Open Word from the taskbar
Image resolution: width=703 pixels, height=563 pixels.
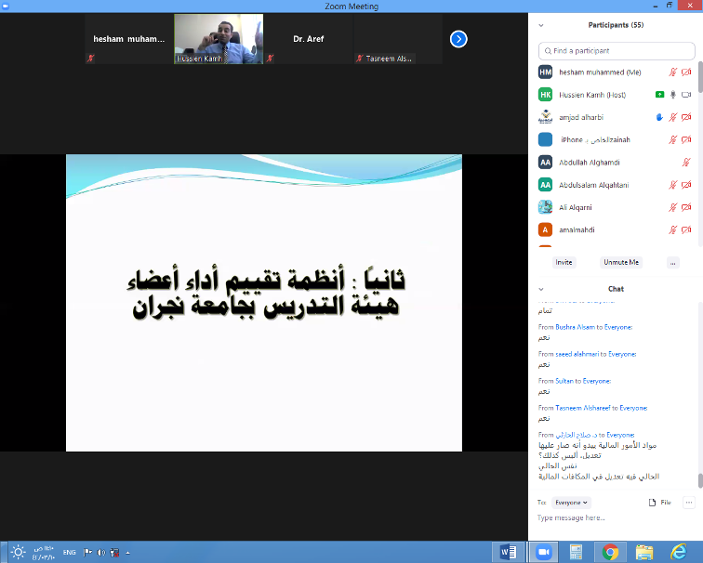509,552
